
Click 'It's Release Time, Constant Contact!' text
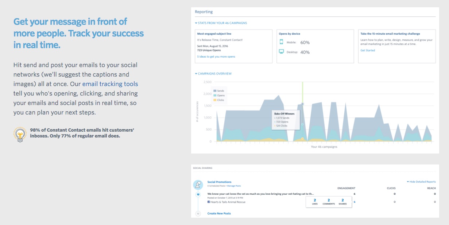click(220, 40)
